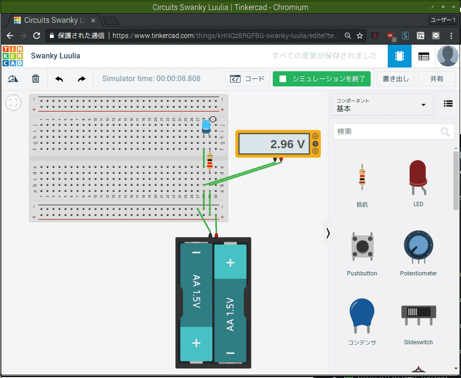Select the Circuits Swanky Luulia tab
The image size is (461, 378).
[55, 20]
